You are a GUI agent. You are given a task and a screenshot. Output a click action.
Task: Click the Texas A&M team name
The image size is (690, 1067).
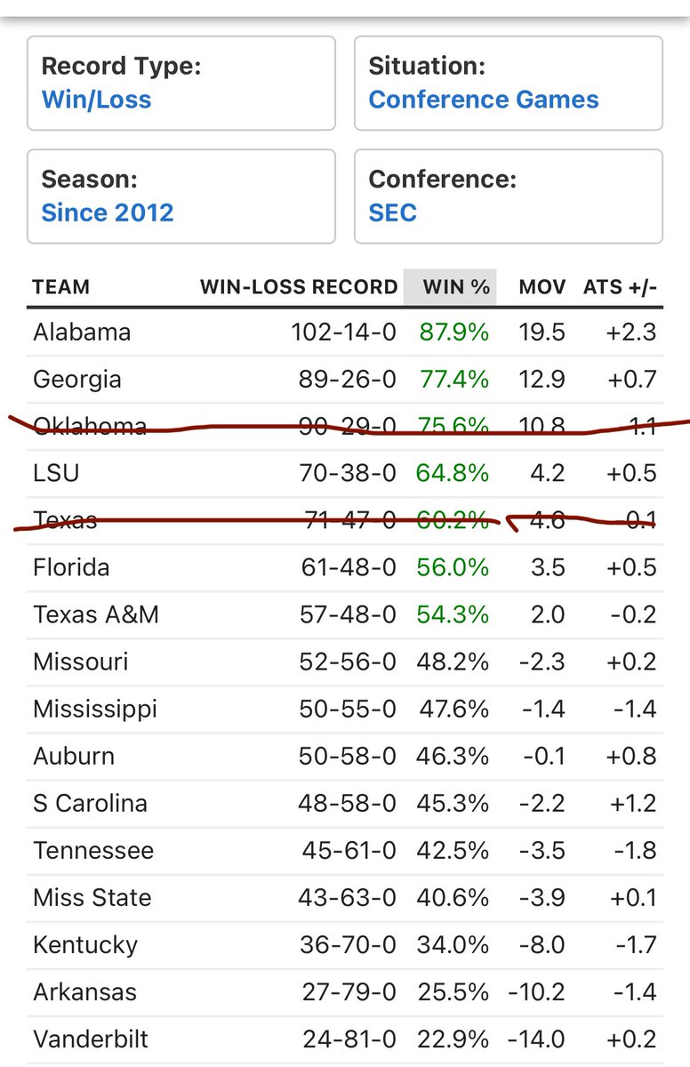[96, 614]
